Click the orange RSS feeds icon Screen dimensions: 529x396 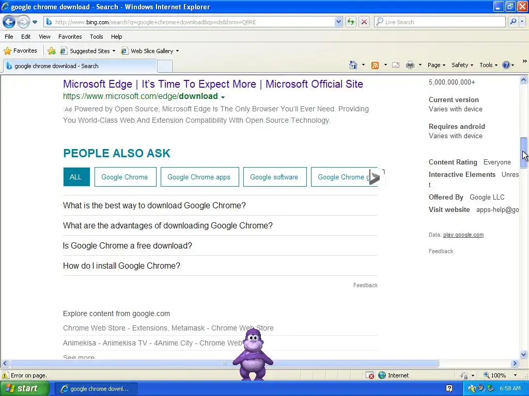click(375, 65)
